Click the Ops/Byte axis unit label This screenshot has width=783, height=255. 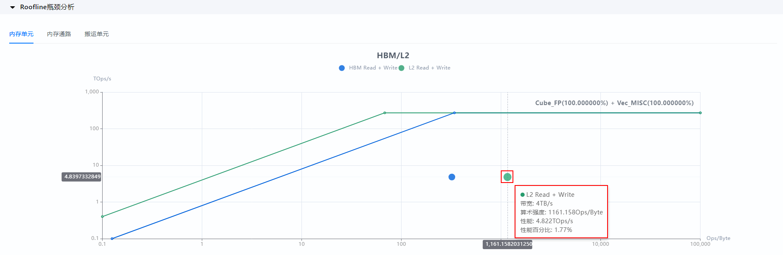[x=718, y=238]
